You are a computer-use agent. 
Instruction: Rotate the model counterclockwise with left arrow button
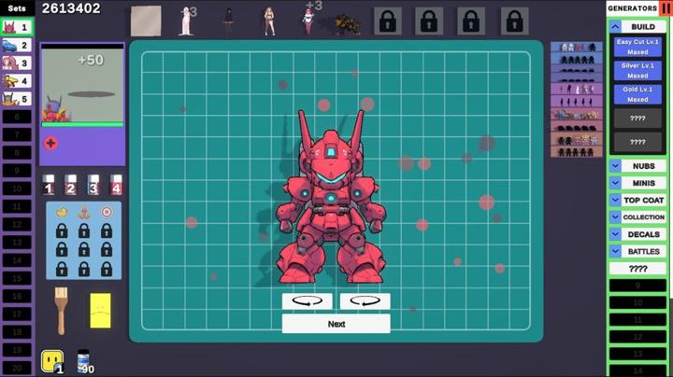[x=307, y=301]
